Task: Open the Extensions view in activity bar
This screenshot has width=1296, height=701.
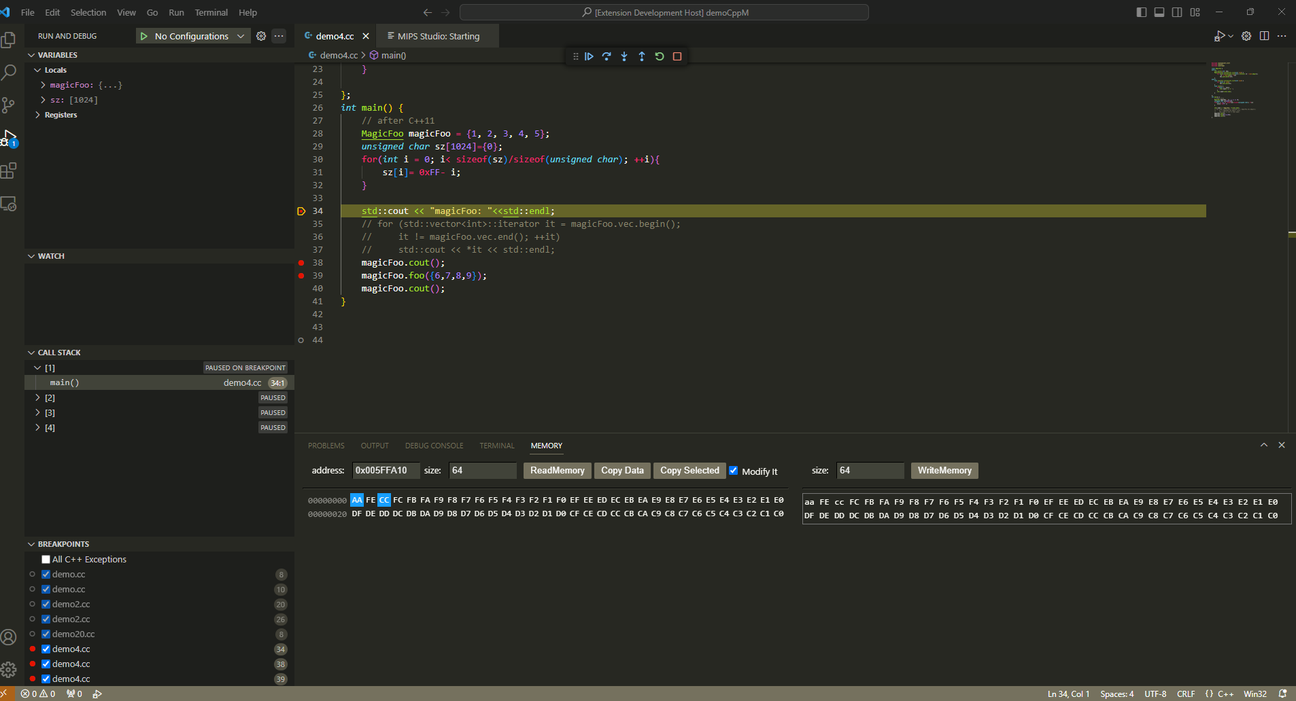Action: click(x=9, y=171)
